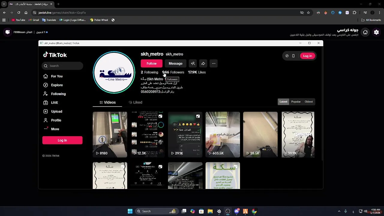This screenshot has height=216, width=384.
Task: Open File Explorer from the taskbar
Action: click(x=210, y=211)
